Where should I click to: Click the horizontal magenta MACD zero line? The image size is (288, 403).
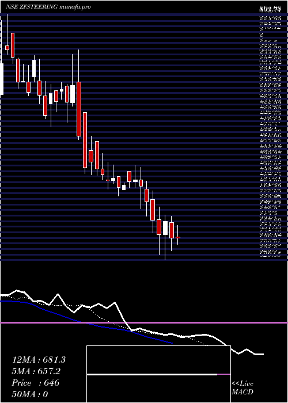click(144, 322)
